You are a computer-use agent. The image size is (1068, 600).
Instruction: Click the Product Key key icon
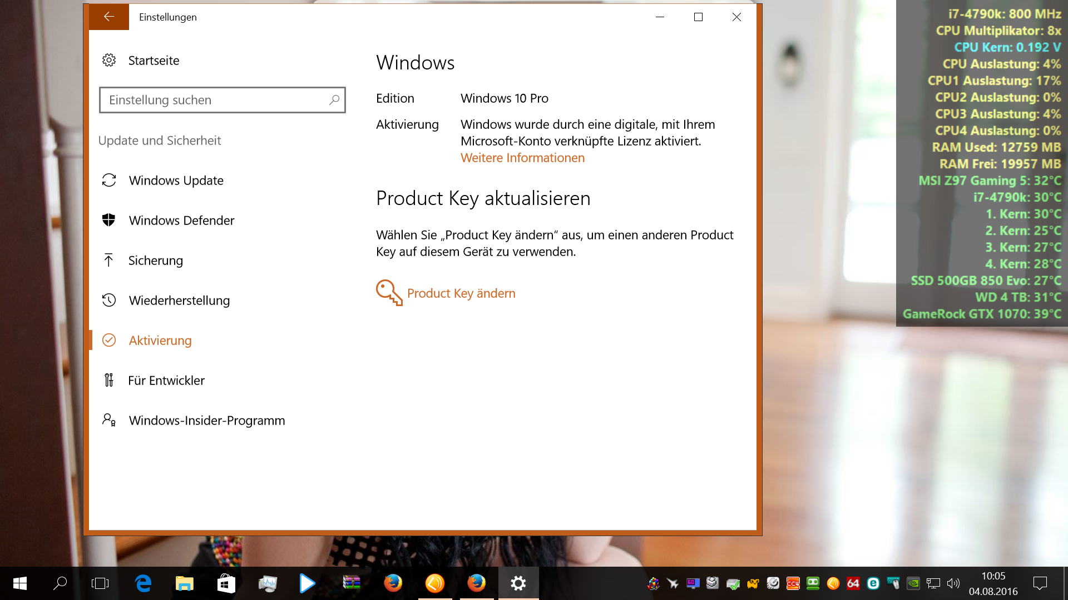389,293
